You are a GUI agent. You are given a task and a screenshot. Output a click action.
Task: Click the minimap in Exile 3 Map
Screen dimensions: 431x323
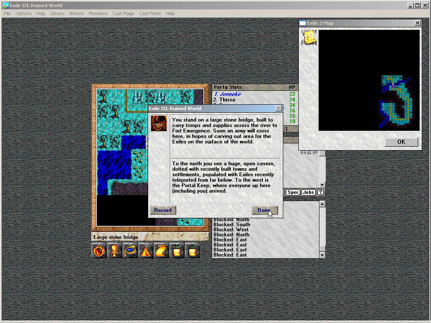tap(369, 80)
